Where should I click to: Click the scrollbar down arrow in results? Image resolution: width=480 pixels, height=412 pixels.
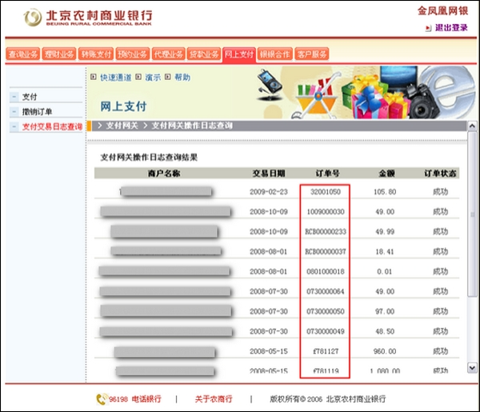[471, 369]
